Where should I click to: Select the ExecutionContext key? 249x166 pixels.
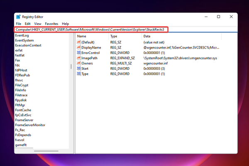click(28, 45)
